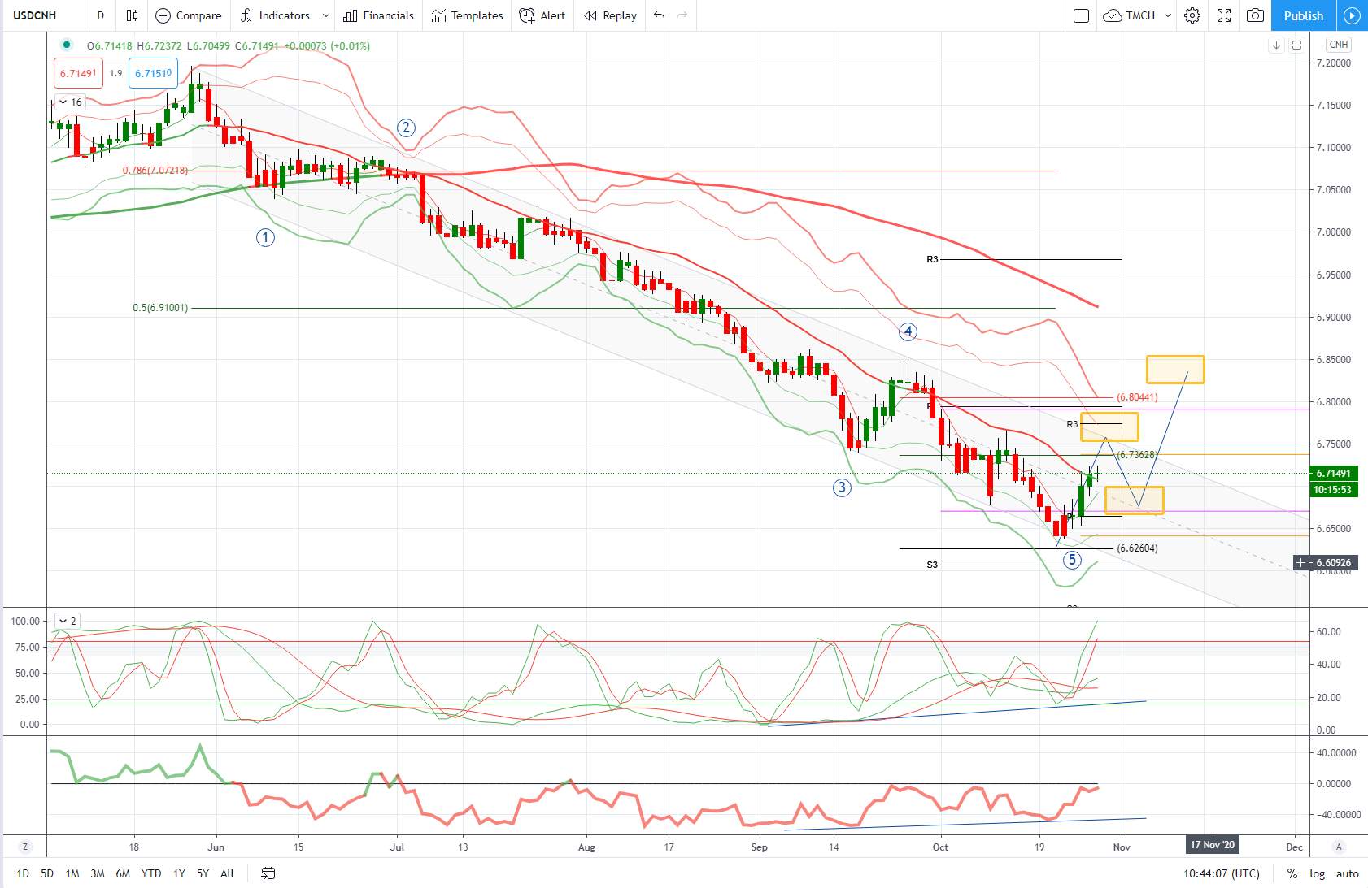Toggle percent scale mode
The height and width of the screenshot is (888, 1368).
1292,873
